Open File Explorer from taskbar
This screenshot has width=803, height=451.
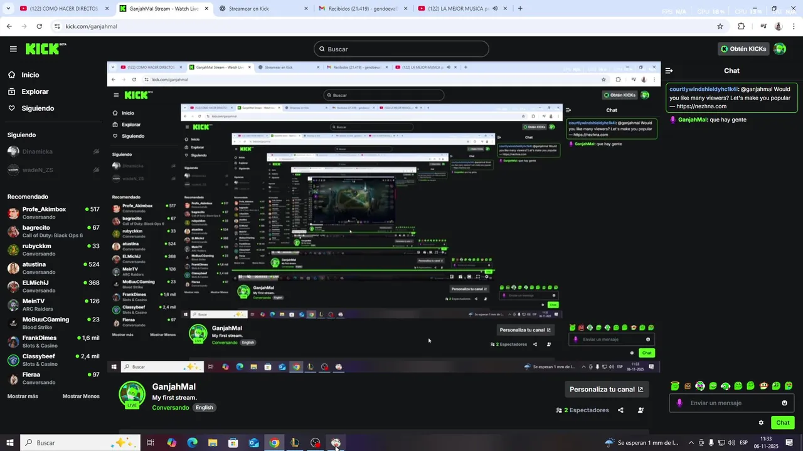tap(213, 443)
